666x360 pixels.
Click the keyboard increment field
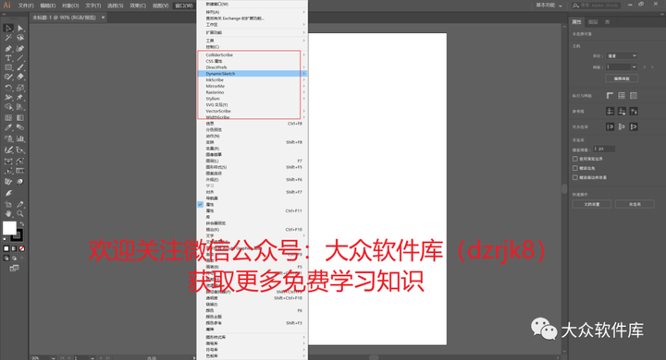coord(604,149)
